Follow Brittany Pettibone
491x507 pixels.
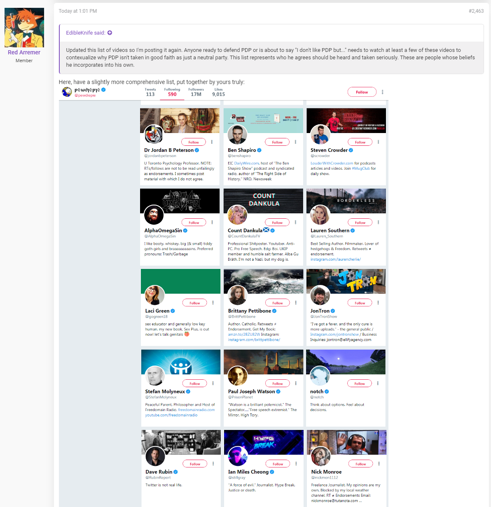[x=278, y=303]
